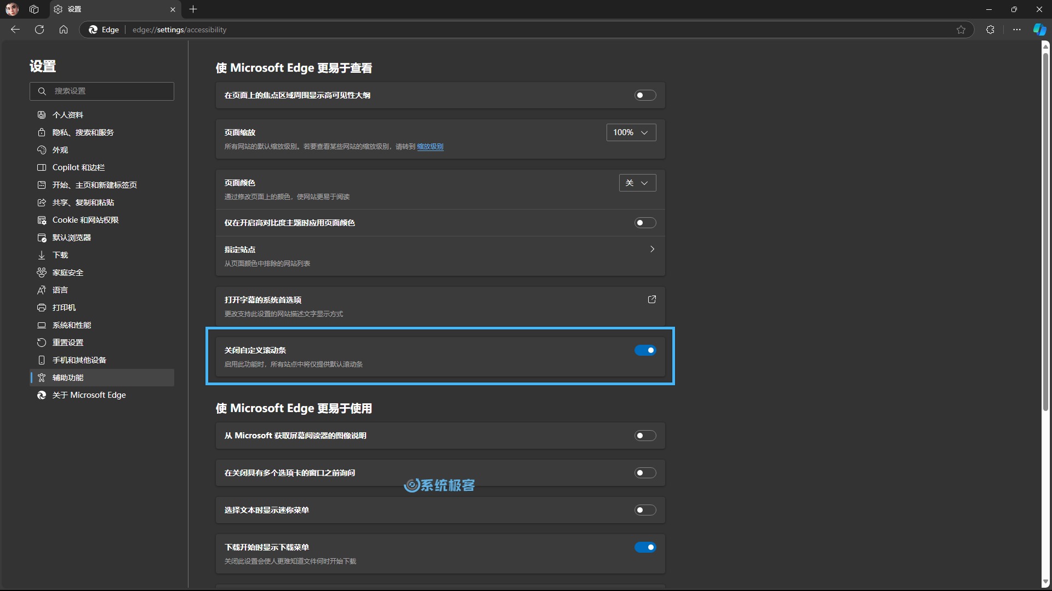
Task: Enable 从 Microsoft 获取屏幕阅读器的图像说明
Action: pyautogui.click(x=645, y=436)
